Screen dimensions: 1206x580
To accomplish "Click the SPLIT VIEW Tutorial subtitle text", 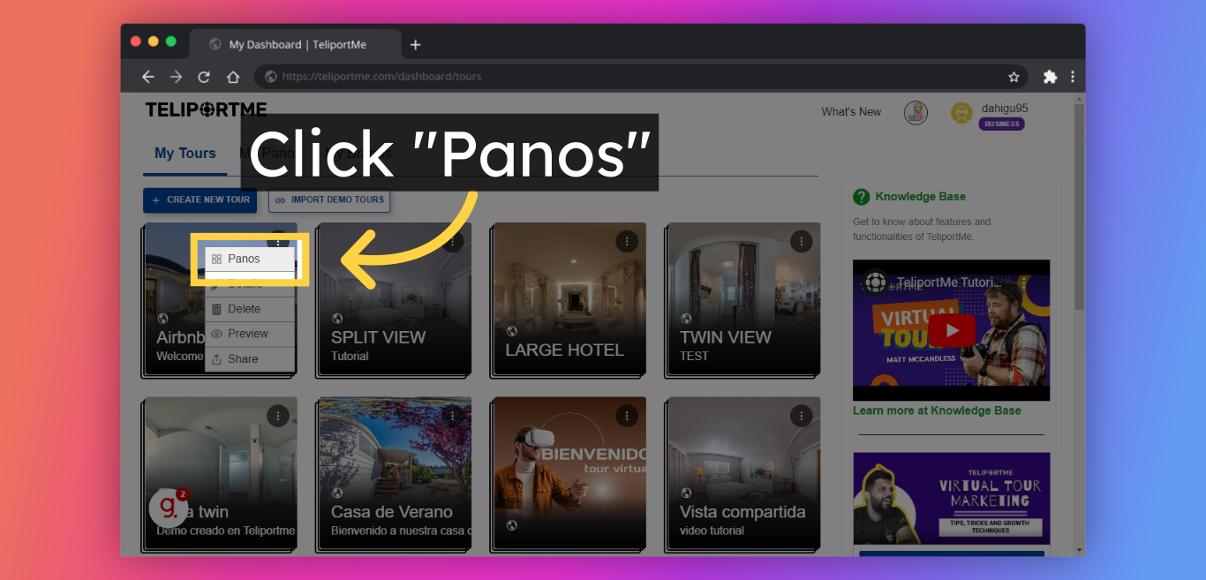I will click(x=350, y=357).
